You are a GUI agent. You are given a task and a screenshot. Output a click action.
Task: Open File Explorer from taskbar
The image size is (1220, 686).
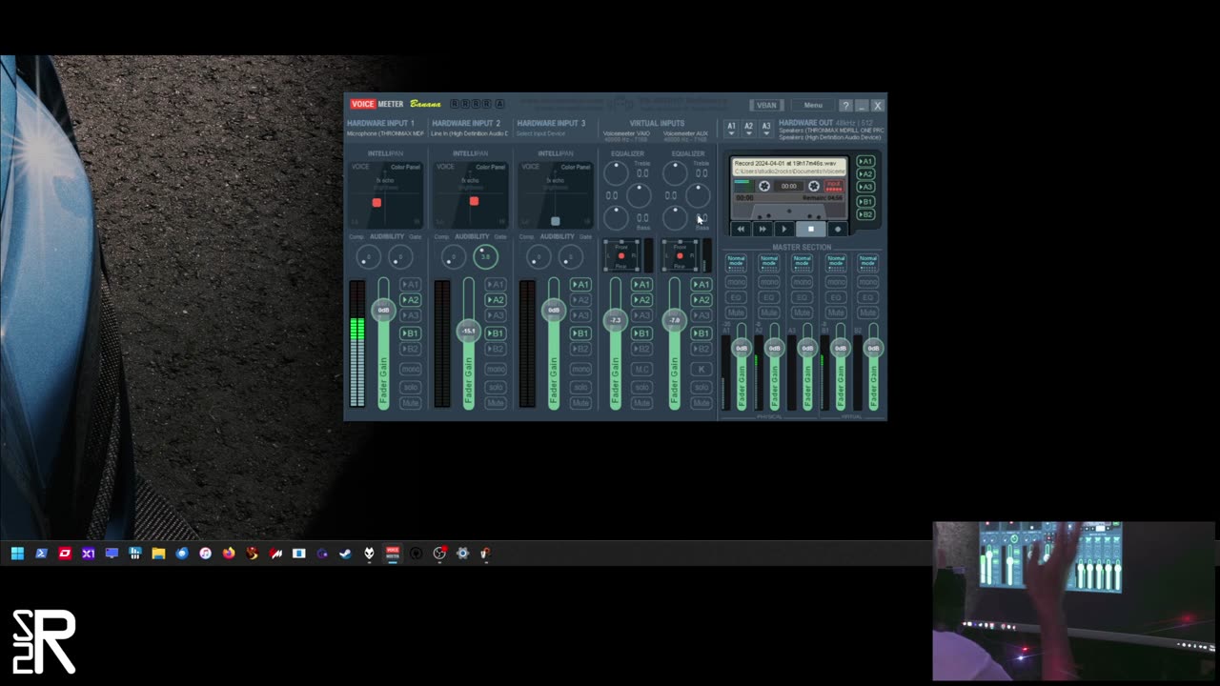(x=158, y=554)
